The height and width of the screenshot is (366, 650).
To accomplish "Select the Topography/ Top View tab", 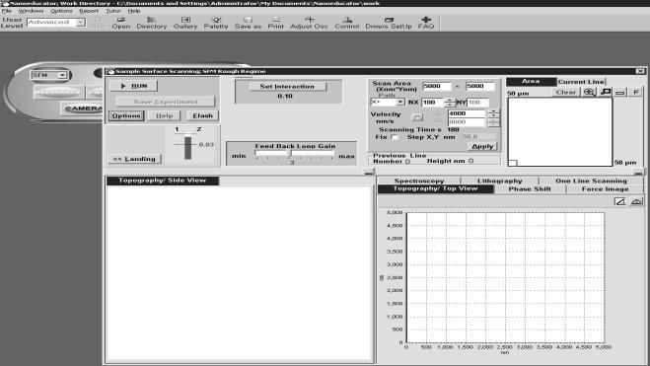I will (436, 189).
